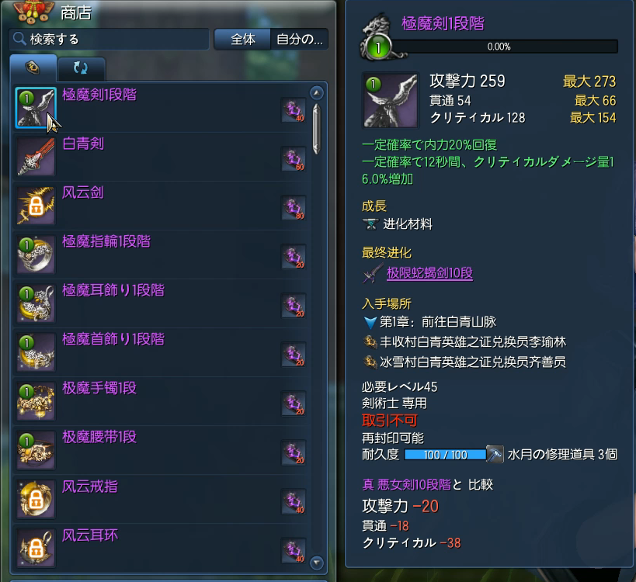Click the 検索する search field

(x=109, y=40)
